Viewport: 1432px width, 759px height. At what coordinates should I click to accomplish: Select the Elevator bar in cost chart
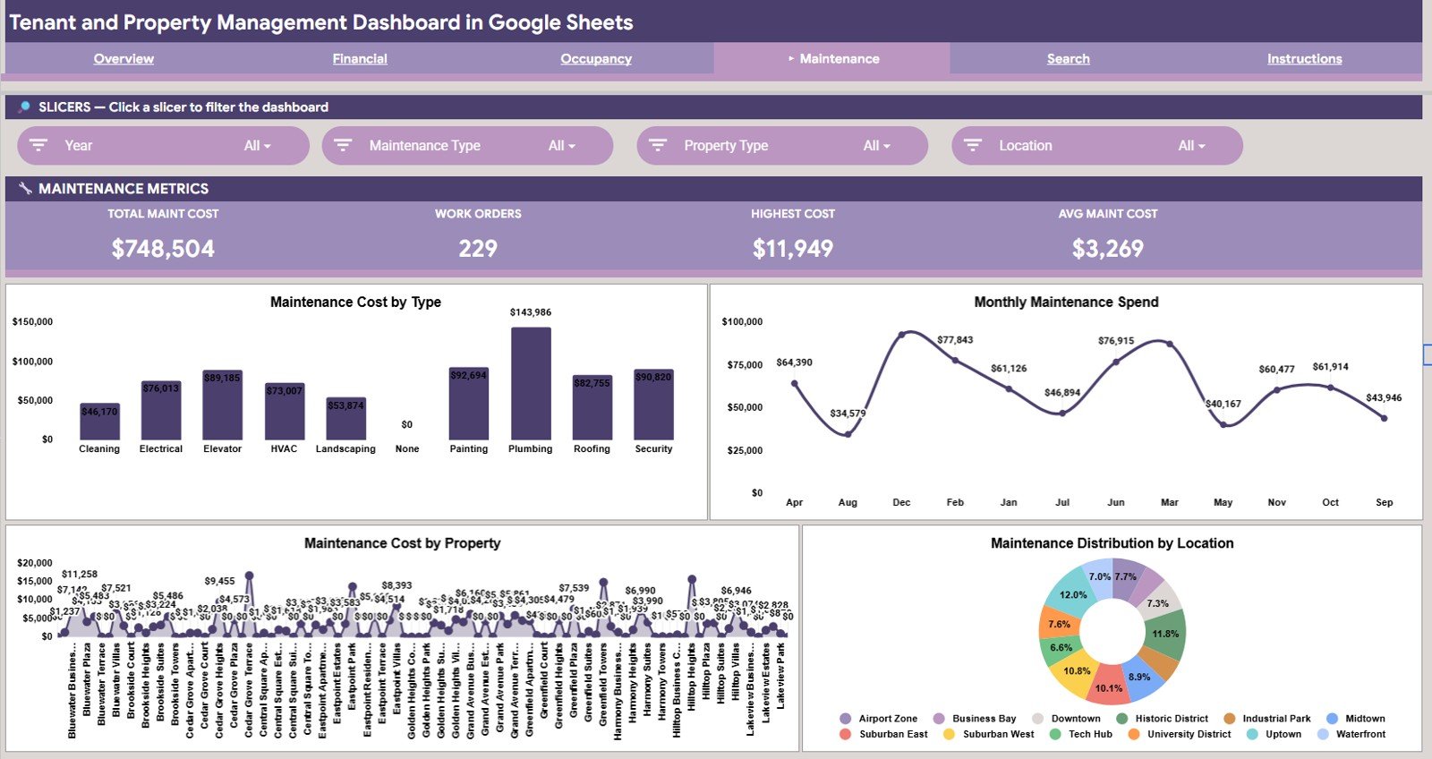click(x=223, y=405)
